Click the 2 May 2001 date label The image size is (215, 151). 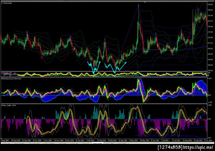pos(133,140)
